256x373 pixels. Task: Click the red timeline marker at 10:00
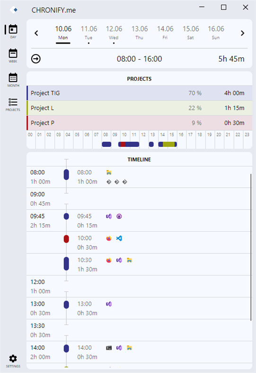66,239
